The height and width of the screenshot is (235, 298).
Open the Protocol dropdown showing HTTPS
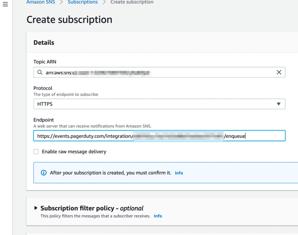[x=159, y=104]
